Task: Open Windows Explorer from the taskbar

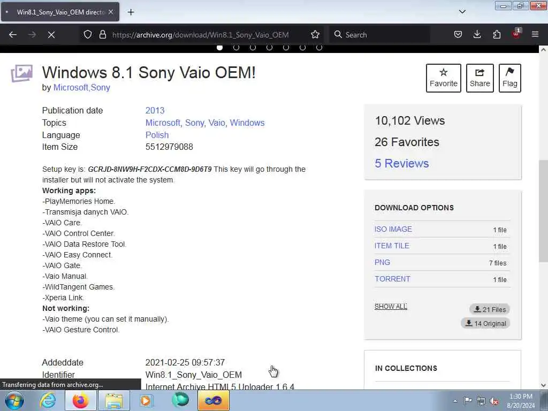Action: coord(114,400)
